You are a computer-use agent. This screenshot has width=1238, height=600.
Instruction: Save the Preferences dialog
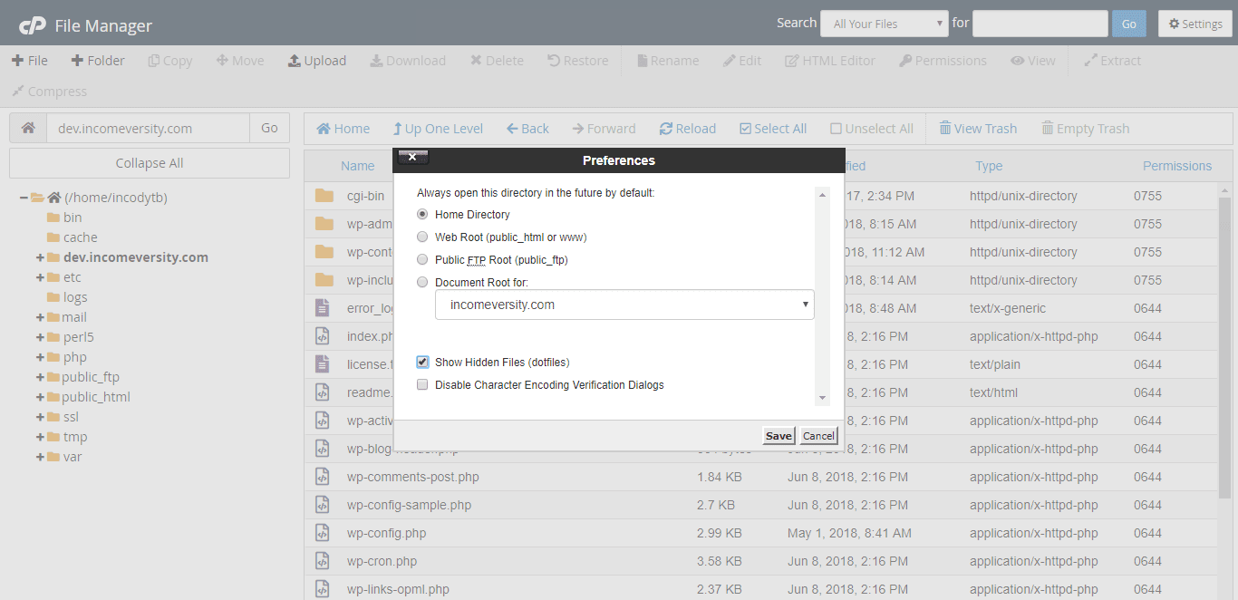(x=779, y=436)
